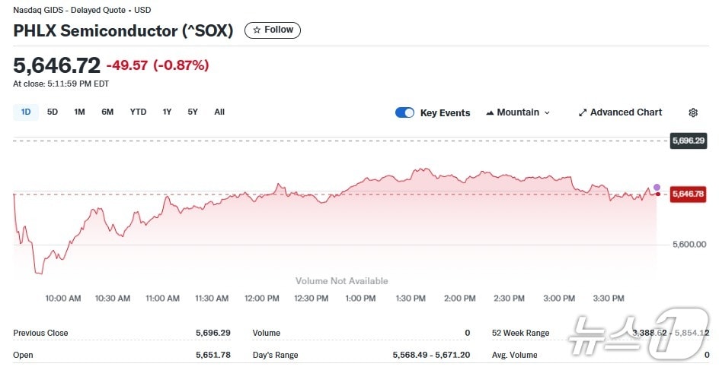Open the Advanced Chart link
This screenshot has width=719, height=370.
pos(625,112)
